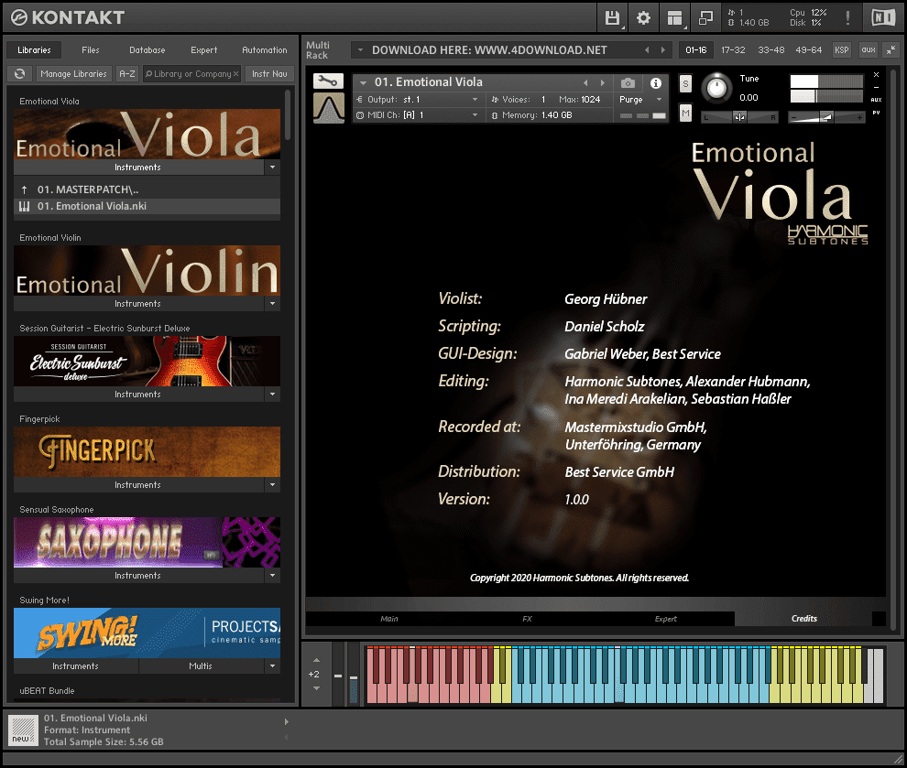Solo the Emotional Viola instrument
907x768 pixels.
(x=685, y=84)
